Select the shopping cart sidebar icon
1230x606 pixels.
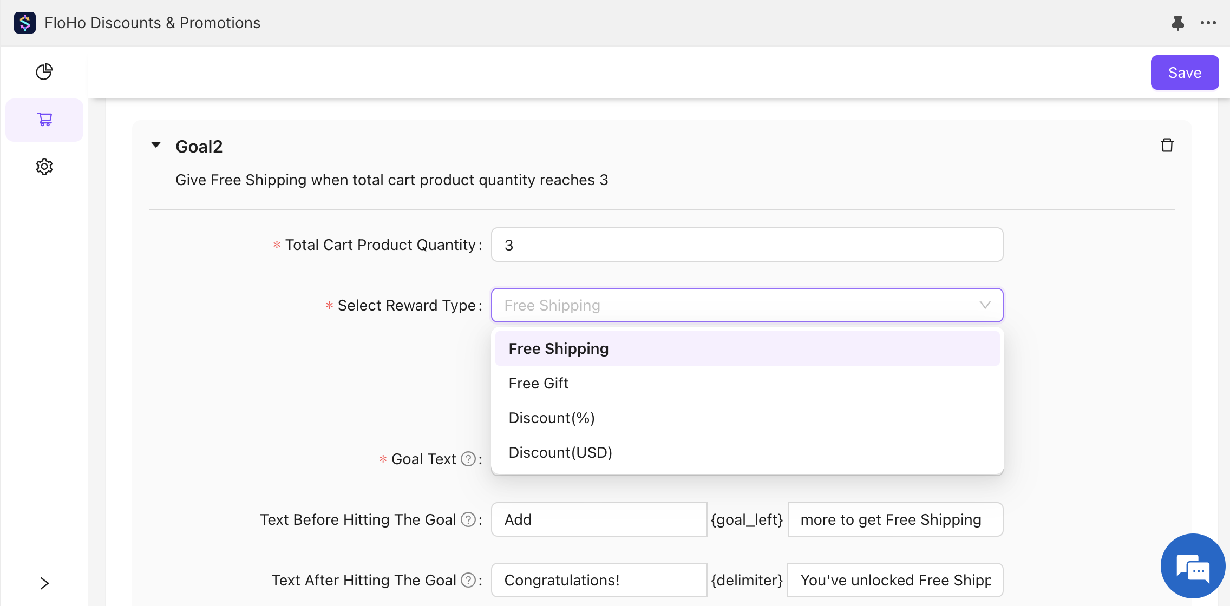coord(44,120)
